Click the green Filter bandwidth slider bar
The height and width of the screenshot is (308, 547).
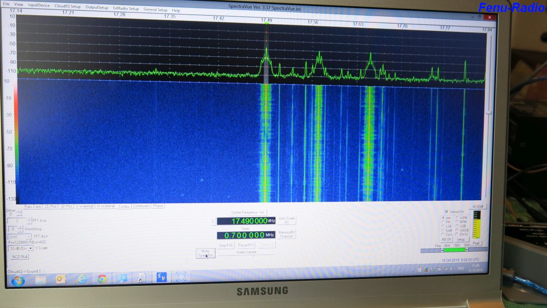[454, 250]
